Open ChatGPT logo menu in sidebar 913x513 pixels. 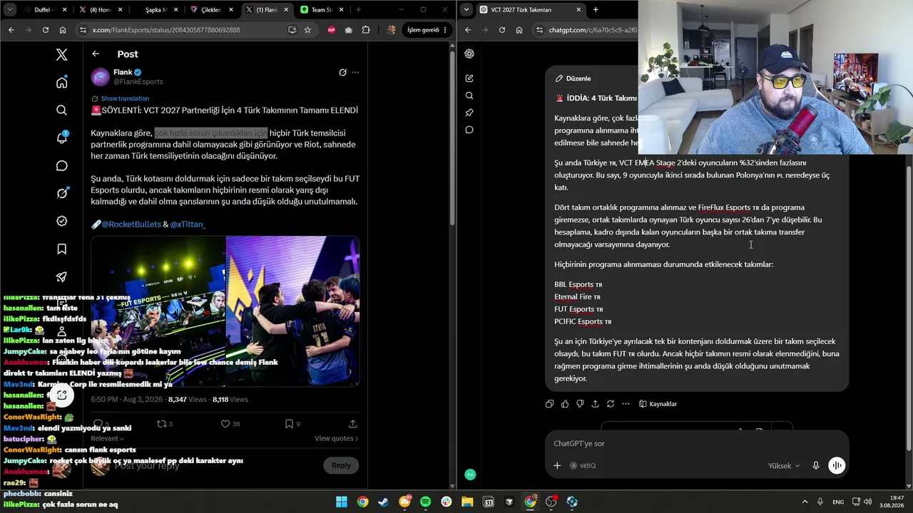(x=469, y=54)
